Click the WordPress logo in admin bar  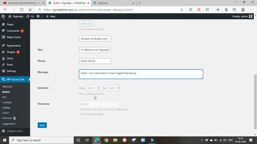[x=3, y=16]
